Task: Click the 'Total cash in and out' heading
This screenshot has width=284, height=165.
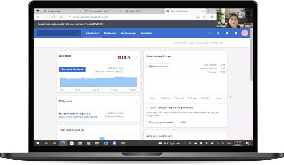Action: coord(72,130)
